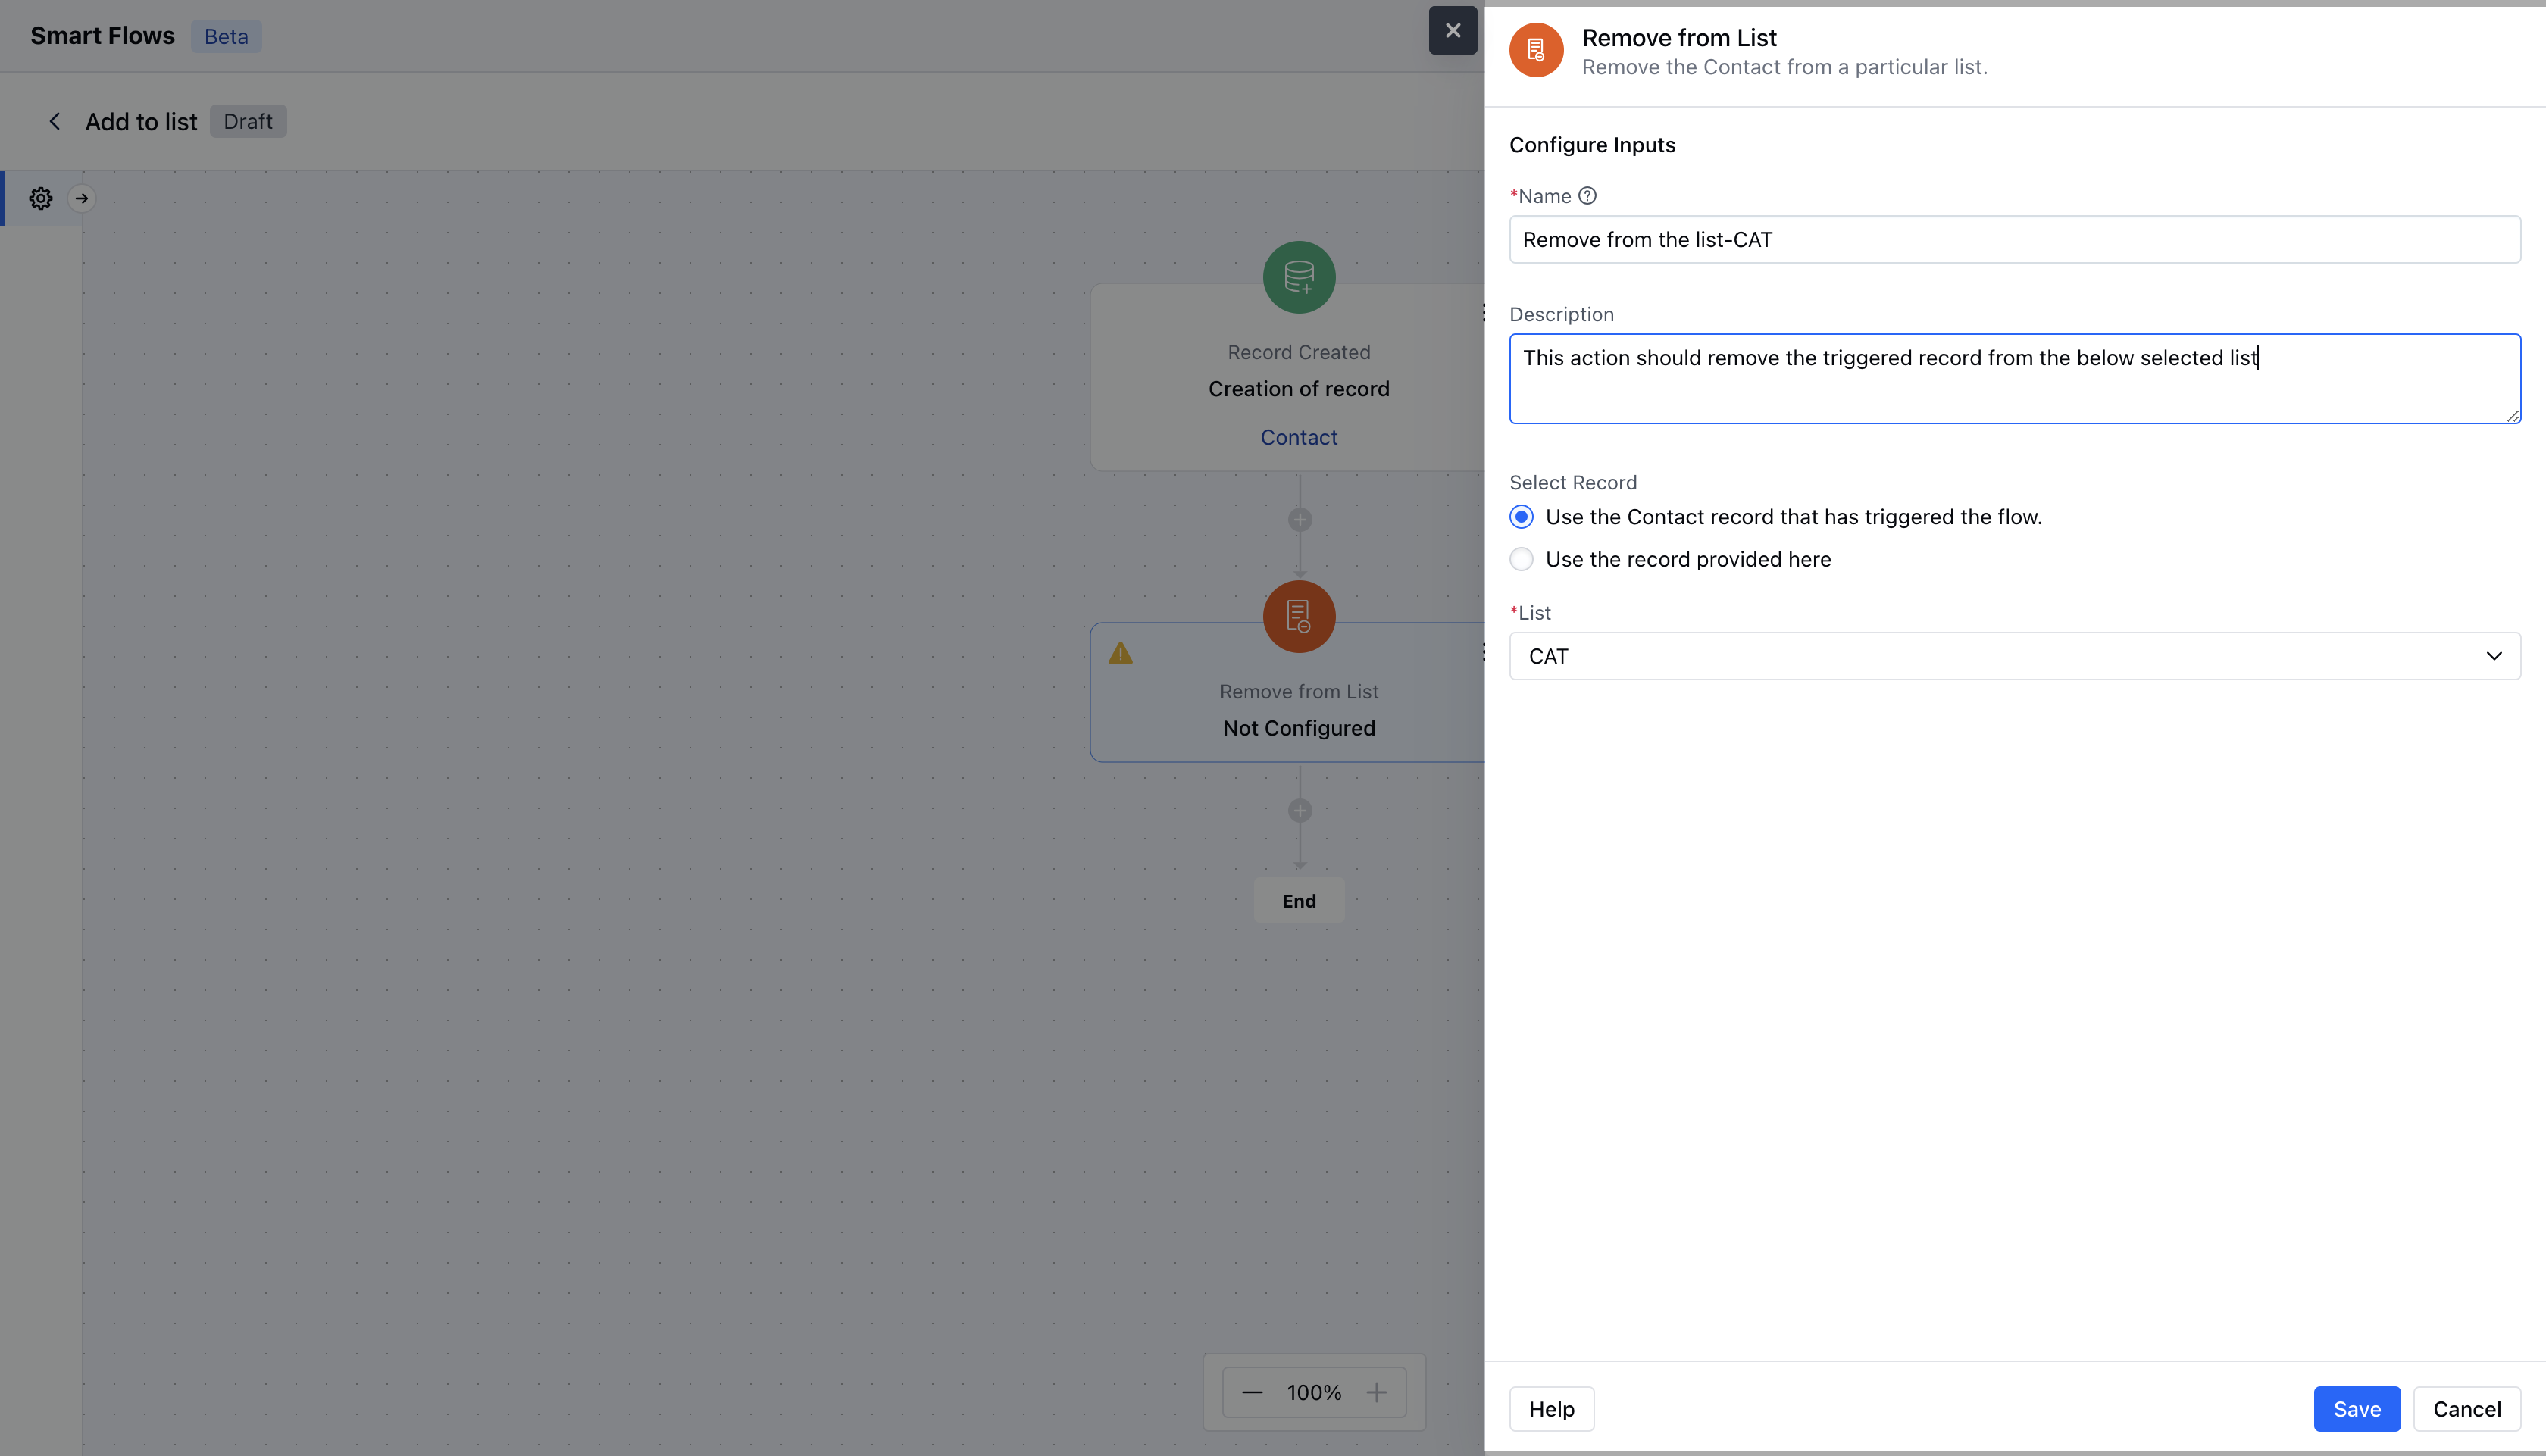Click the back chevron beside Add to list

54,120
